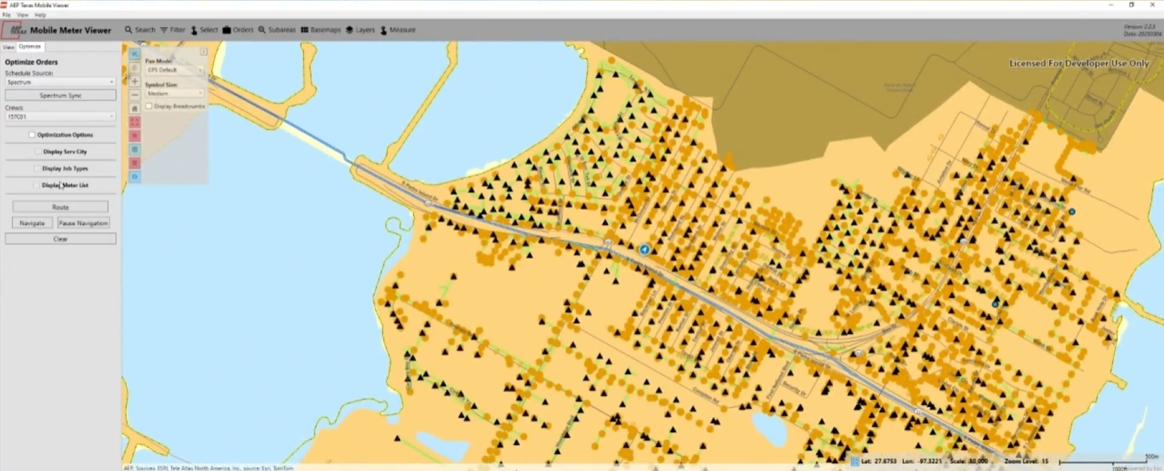Click the red X icon in map toolbar
The height and width of the screenshot is (471, 1164).
135,135
